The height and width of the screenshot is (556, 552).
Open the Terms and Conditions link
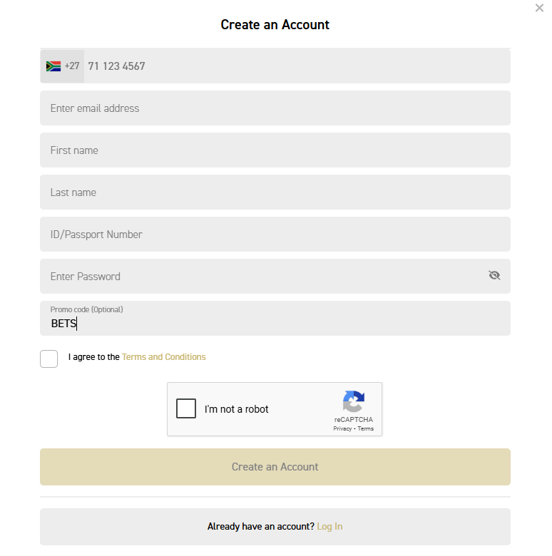163,357
